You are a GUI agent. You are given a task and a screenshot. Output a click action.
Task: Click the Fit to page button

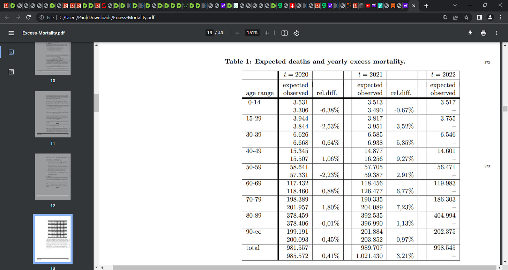(x=284, y=33)
